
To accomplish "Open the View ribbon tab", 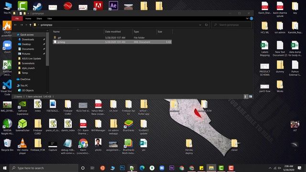I will pyautogui.click(x=50, y=19).
